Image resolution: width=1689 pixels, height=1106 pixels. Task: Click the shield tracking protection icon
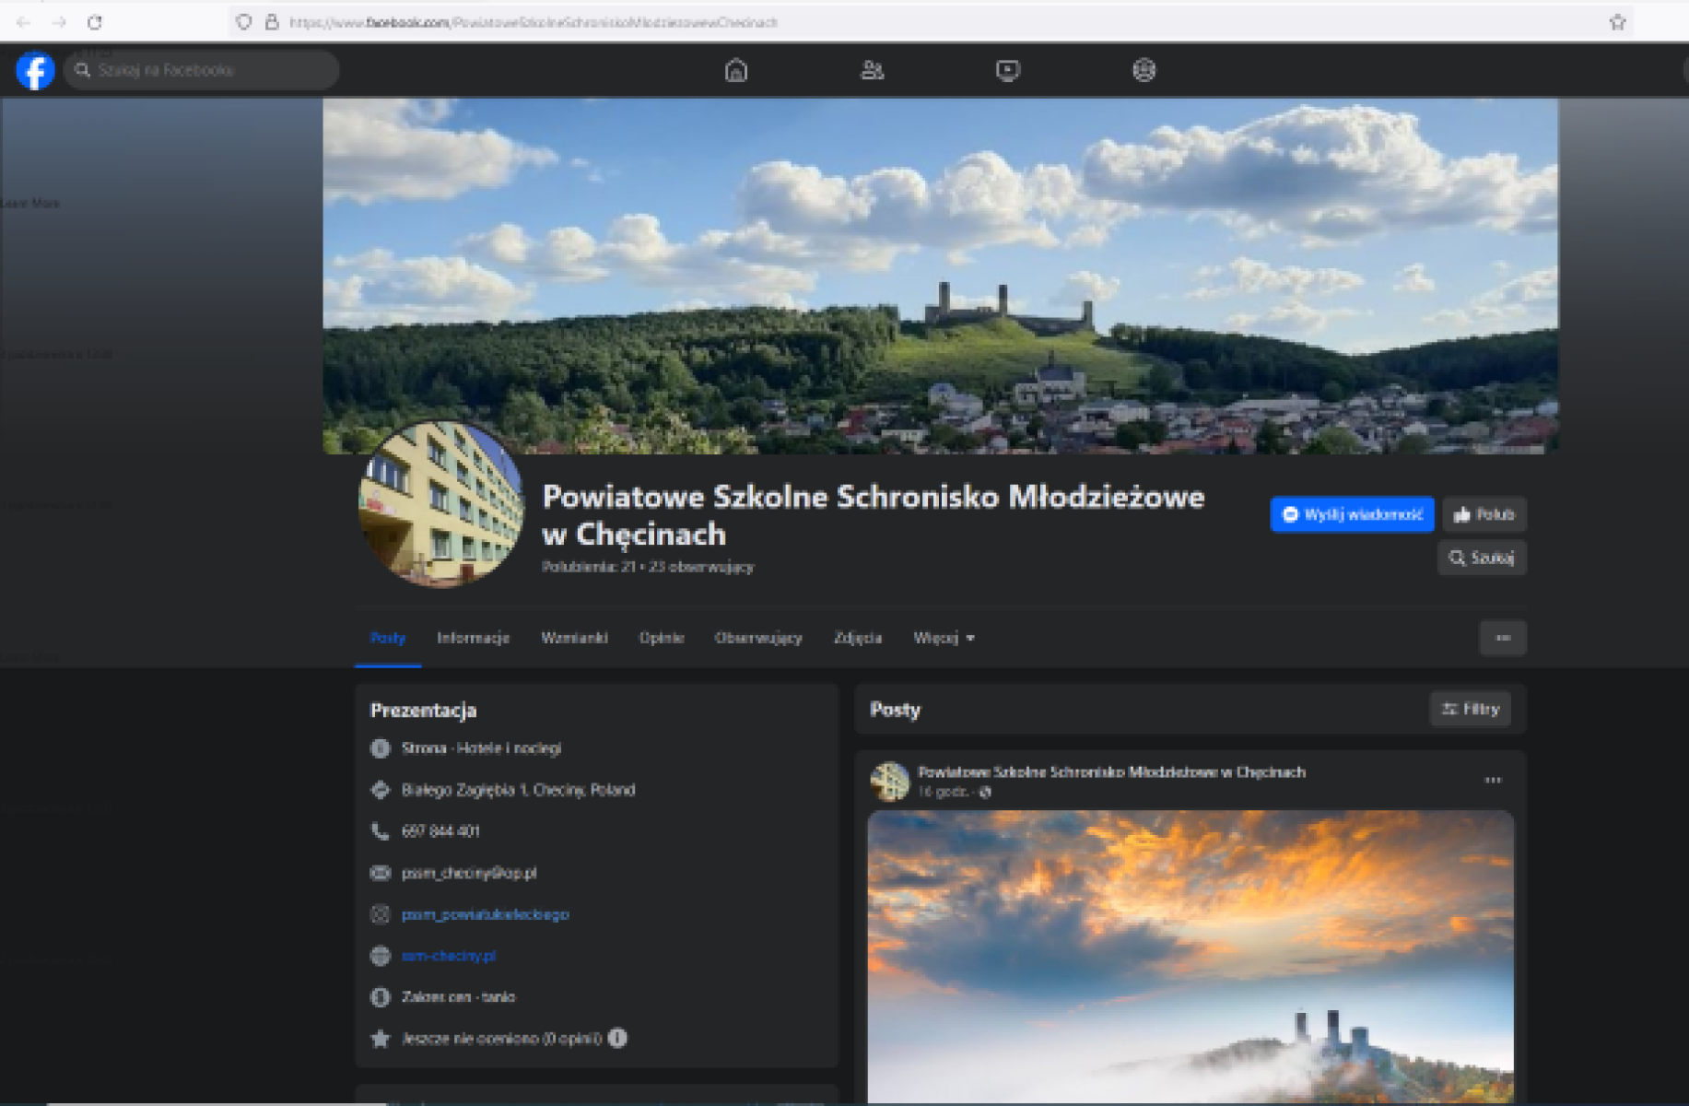tap(243, 22)
